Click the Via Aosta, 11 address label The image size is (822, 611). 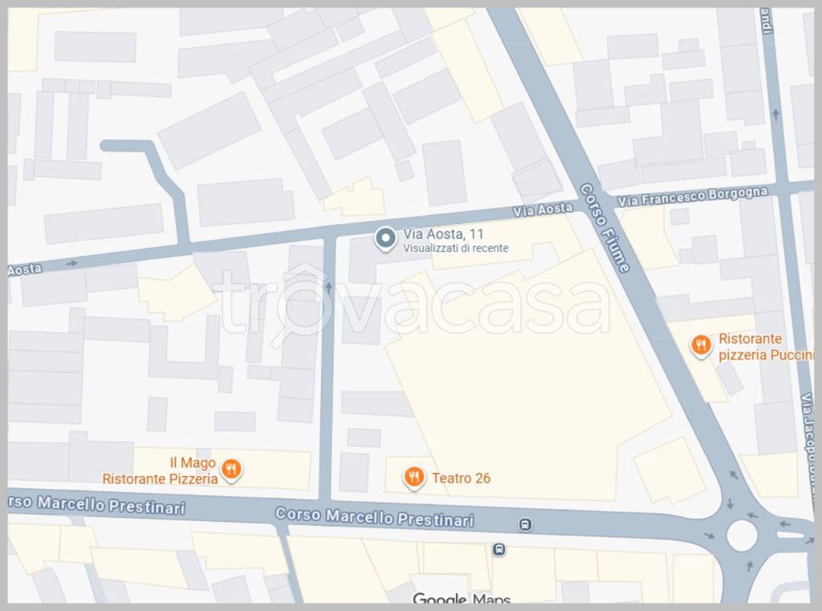coord(443,234)
